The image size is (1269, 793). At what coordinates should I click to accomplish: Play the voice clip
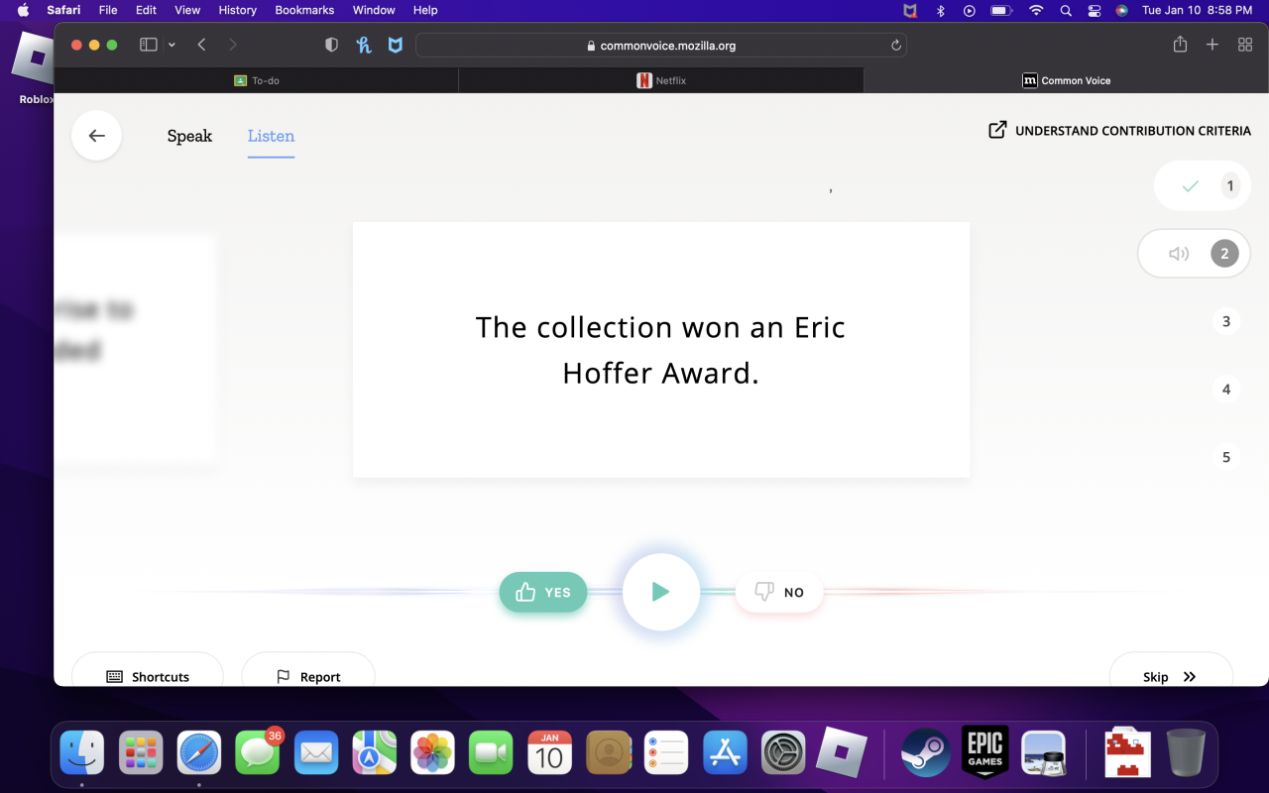(661, 592)
